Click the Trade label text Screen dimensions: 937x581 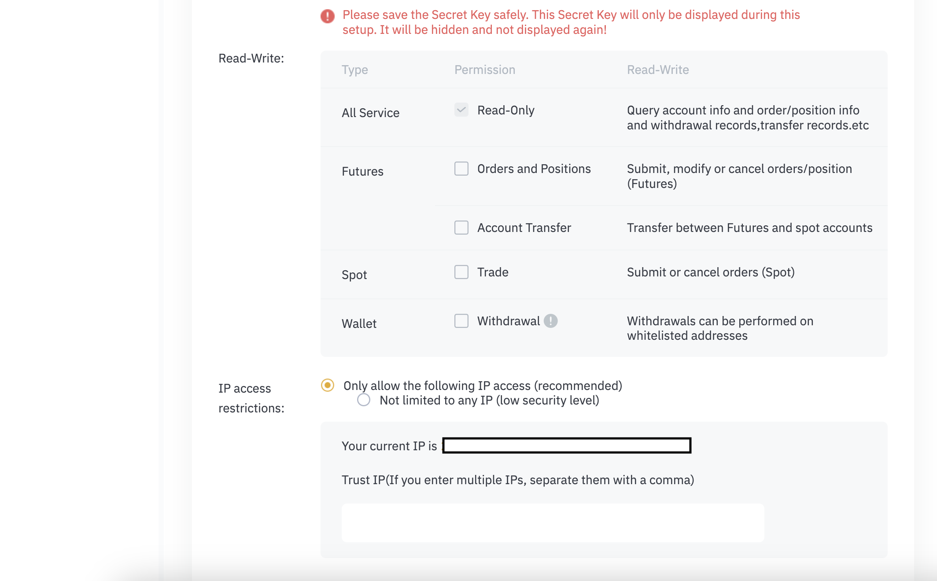click(493, 272)
